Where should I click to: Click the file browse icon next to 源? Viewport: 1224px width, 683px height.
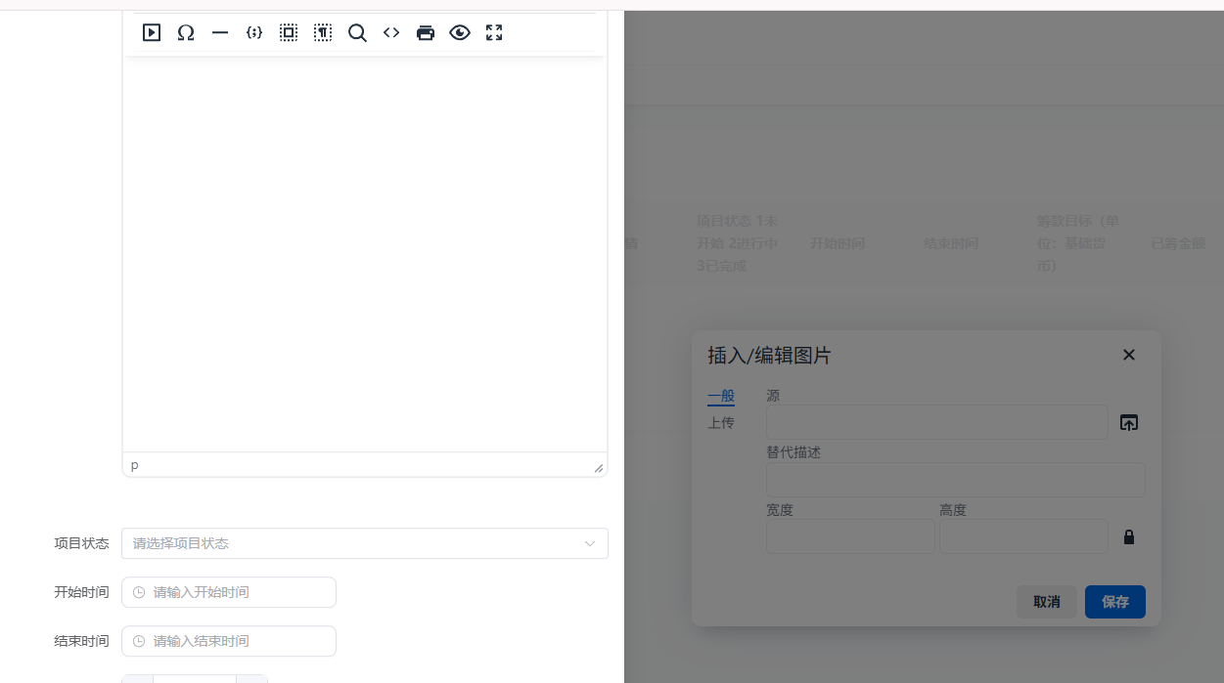pyautogui.click(x=1128, y=422)
